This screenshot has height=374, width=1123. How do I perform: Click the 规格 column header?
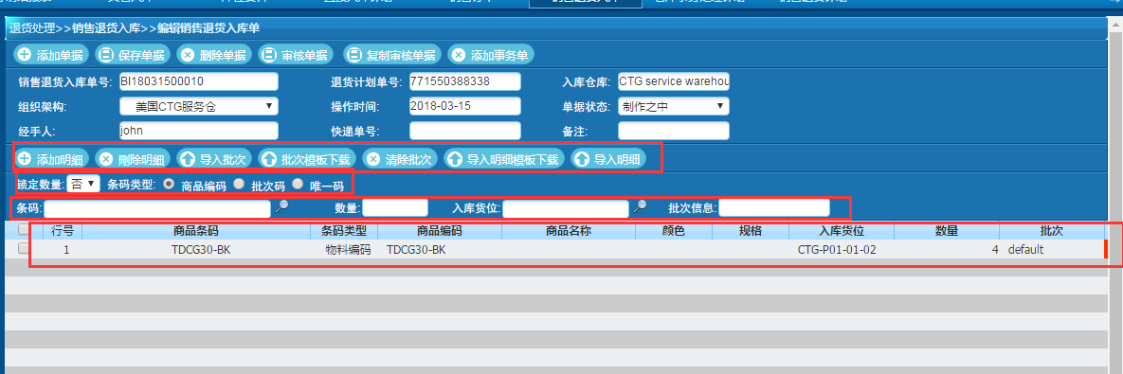coord(751,231)
